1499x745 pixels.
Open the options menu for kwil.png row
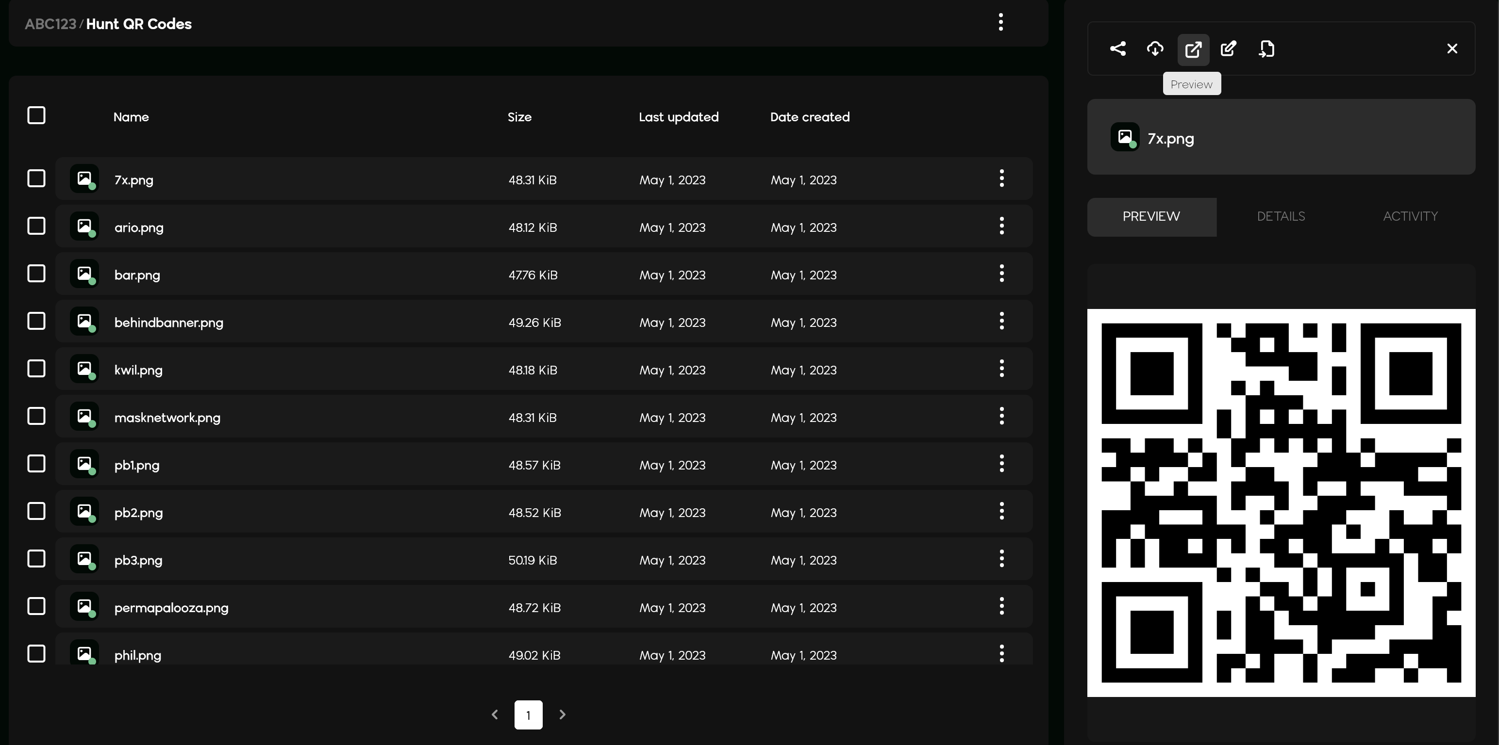[1001, 369]
